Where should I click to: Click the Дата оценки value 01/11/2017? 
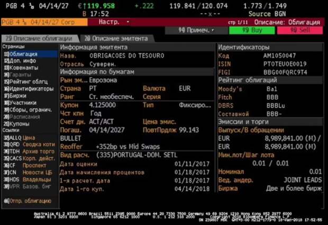[x=192, y=164]
